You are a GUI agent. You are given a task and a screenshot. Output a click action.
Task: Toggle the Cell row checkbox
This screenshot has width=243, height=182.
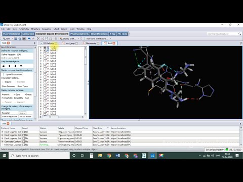45,48
